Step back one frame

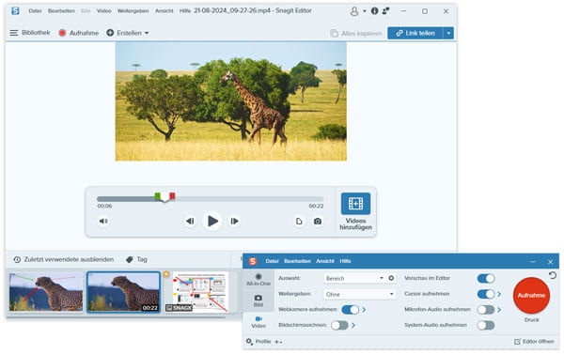tap(190, 221)
